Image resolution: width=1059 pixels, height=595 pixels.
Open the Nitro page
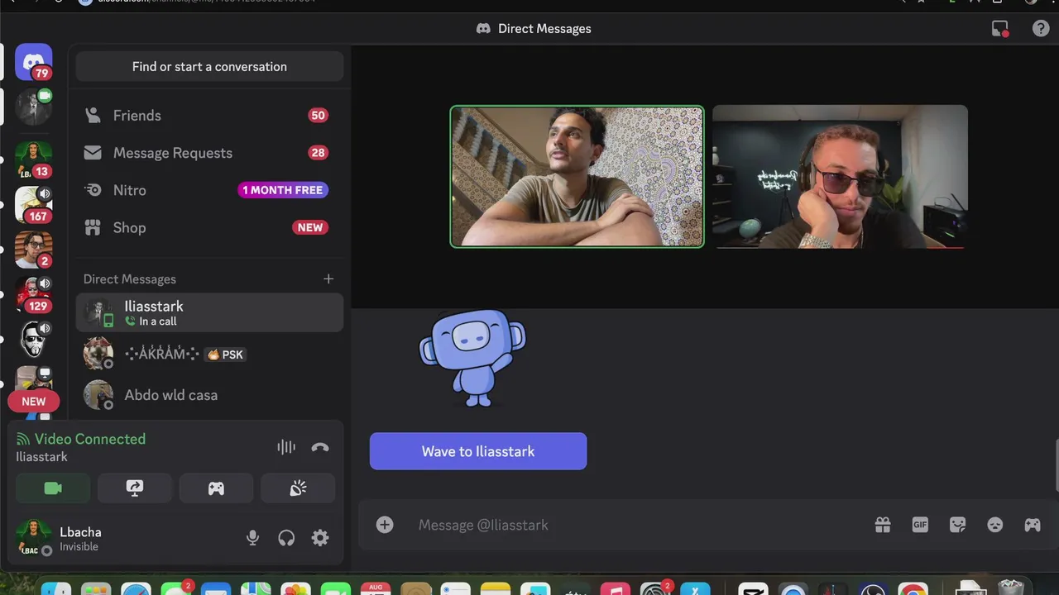pos(209,190)
